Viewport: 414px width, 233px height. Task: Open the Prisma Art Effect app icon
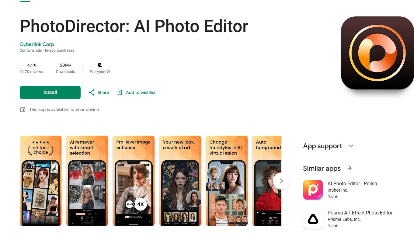tap(313, 219)
